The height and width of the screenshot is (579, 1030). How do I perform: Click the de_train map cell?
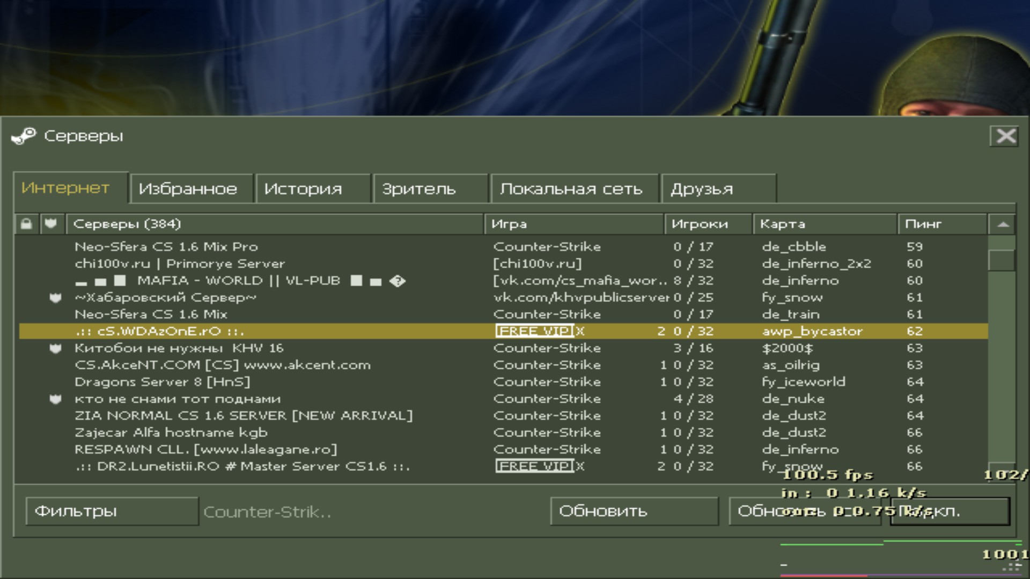click(791, 314)
